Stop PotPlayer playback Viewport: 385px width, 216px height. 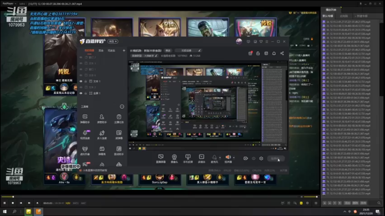[x=13, y=203]
